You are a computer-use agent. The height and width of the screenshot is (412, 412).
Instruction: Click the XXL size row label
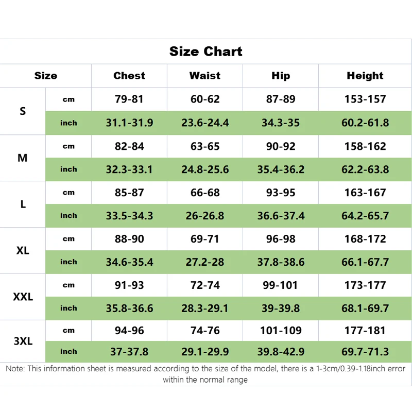23,297
